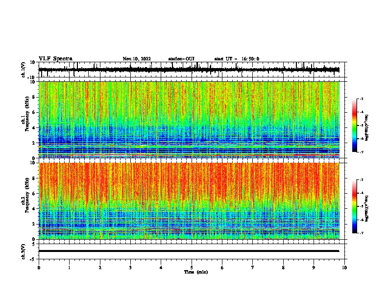This screenshot has height=300, width=388.
Task: Click the ch.1 voltage waveform trace
Action: (189, 70)
